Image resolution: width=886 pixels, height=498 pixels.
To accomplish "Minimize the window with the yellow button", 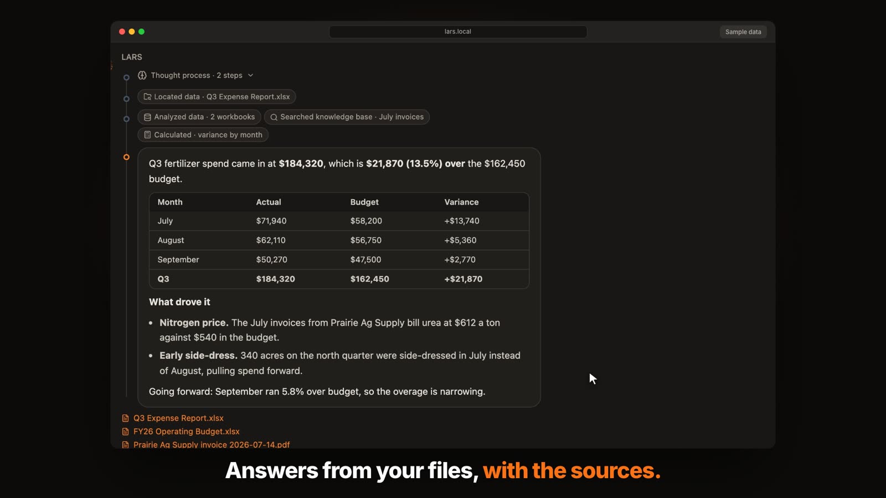I will click(x=132, y=32).
